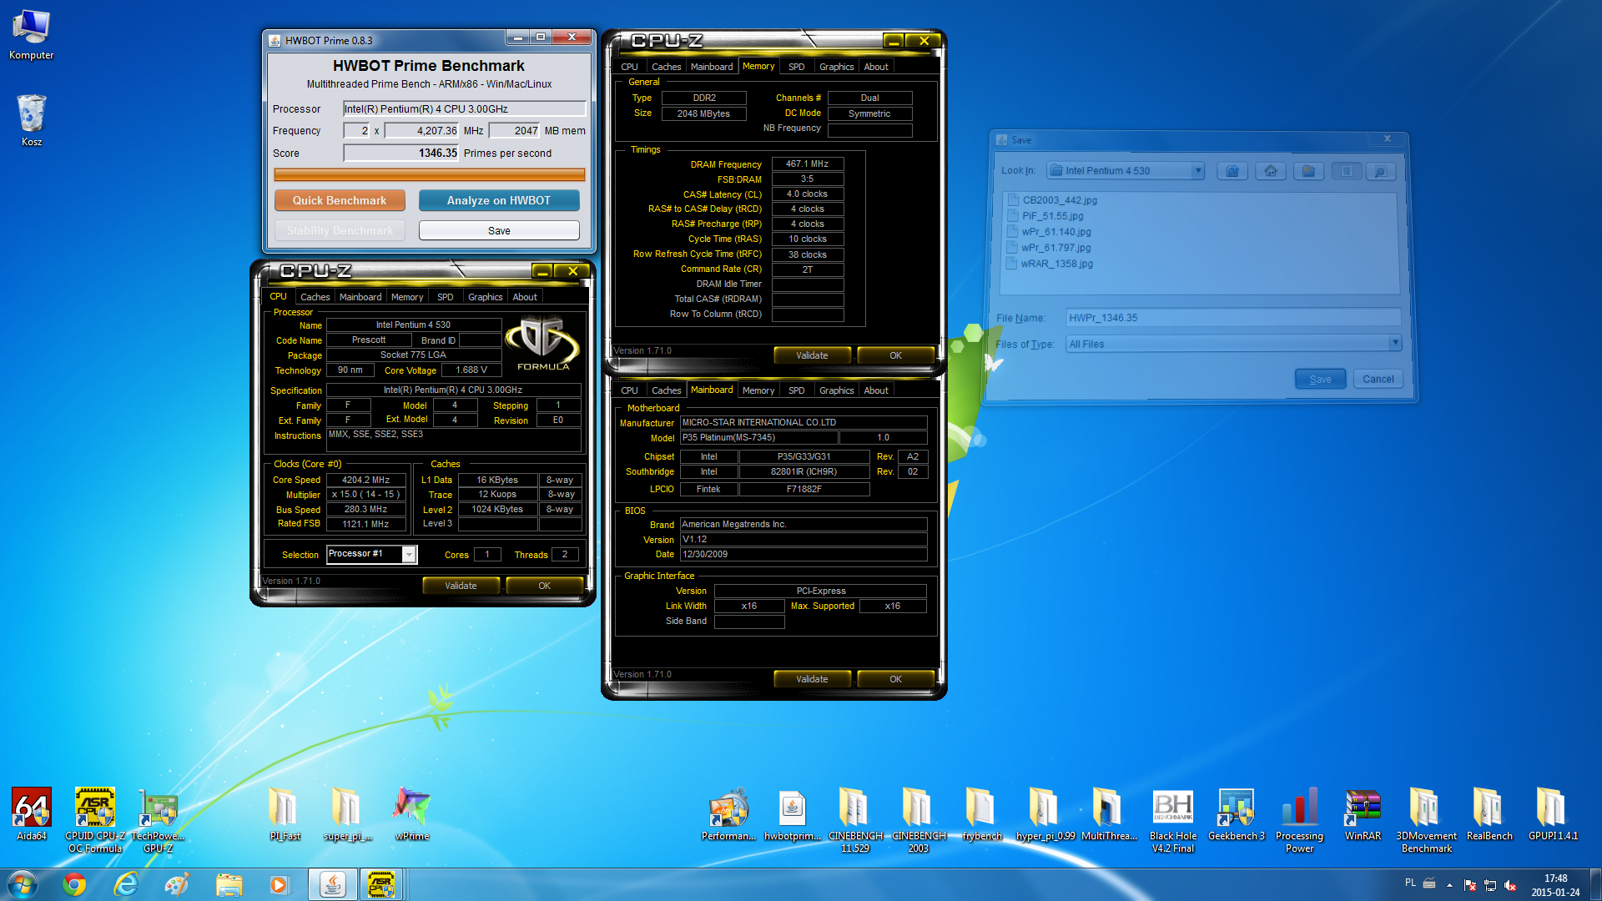This screenshot has height=901, width=1602.
Task: Switch Save dialog to list view
Action: tap(1346, 171)
